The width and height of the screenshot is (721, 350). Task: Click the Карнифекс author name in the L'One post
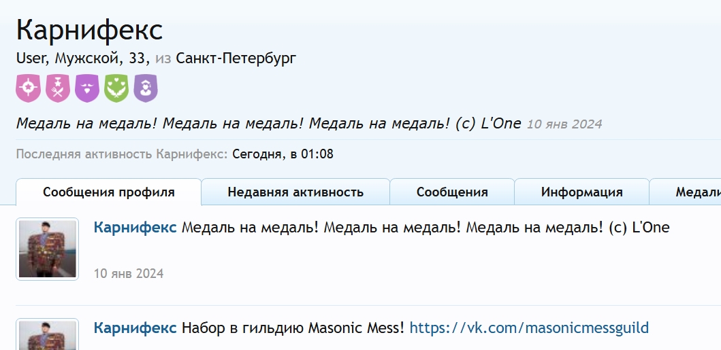(x=135, y=227)
